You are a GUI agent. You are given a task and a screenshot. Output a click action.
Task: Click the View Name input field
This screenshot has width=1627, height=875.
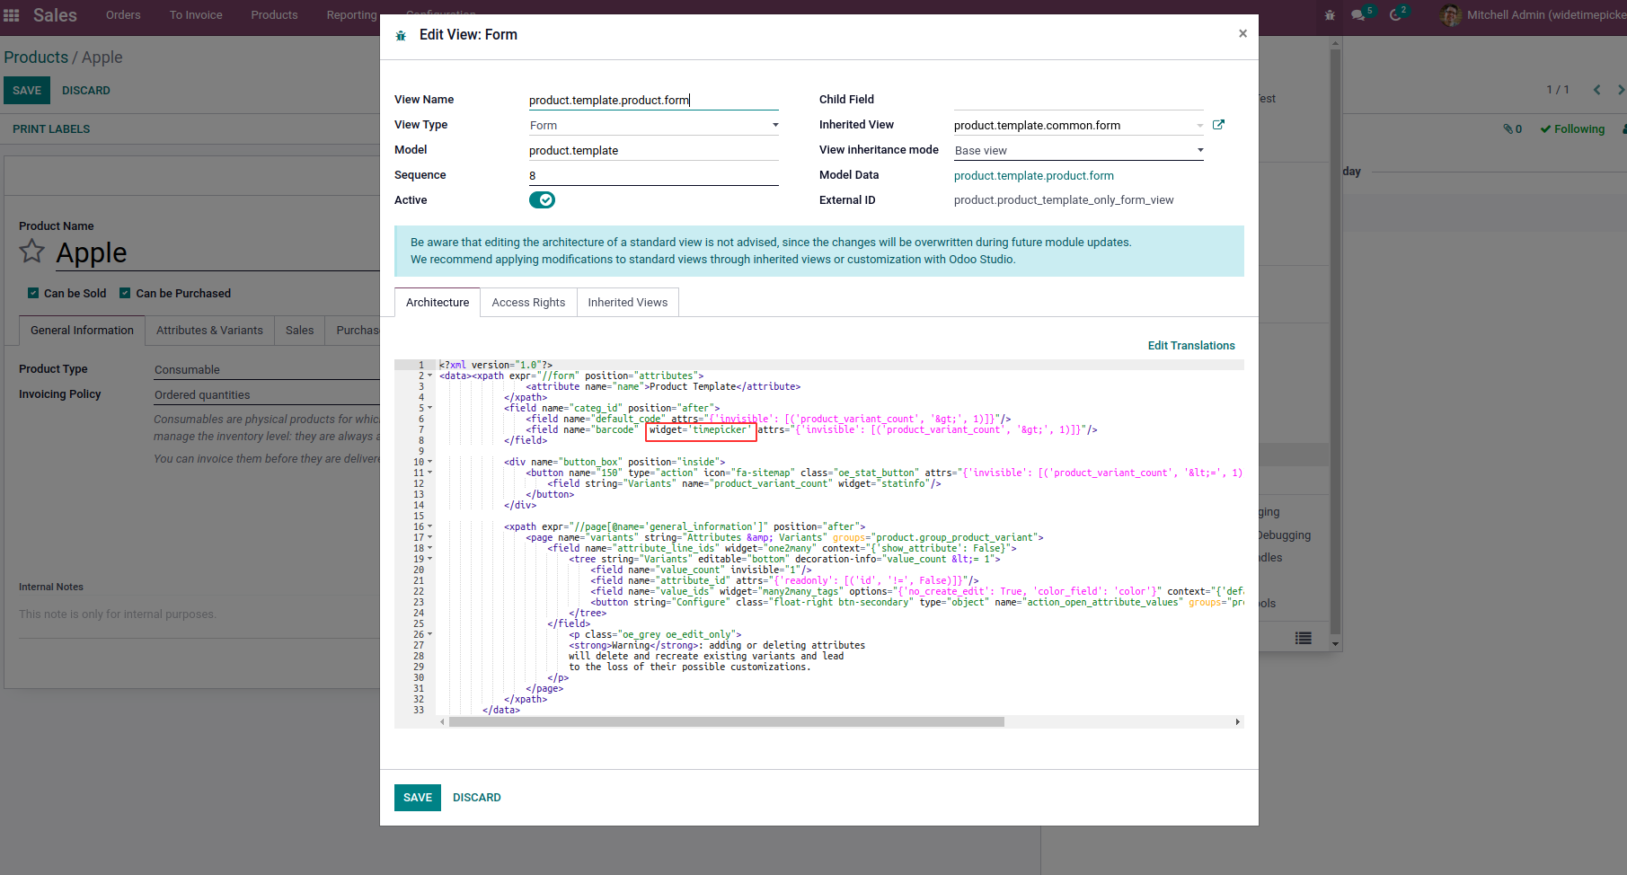click(653, 101)
